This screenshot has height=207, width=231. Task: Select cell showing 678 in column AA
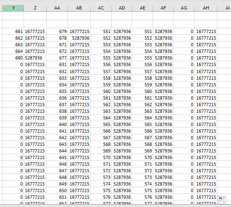57,38
